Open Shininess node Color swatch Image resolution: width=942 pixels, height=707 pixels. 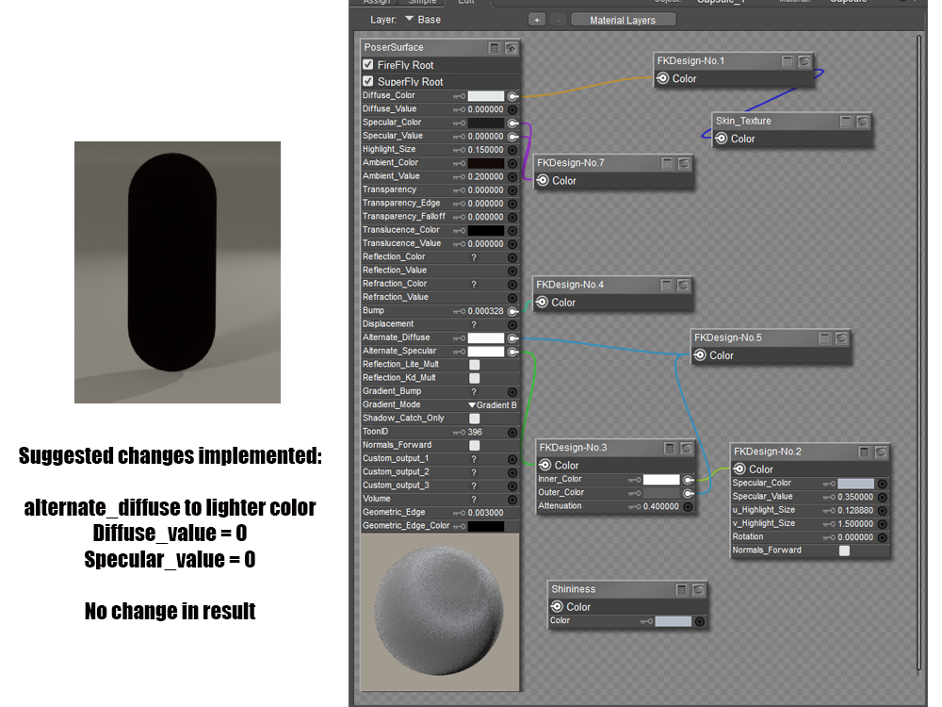pyautogui.click(x=673, y=621)
